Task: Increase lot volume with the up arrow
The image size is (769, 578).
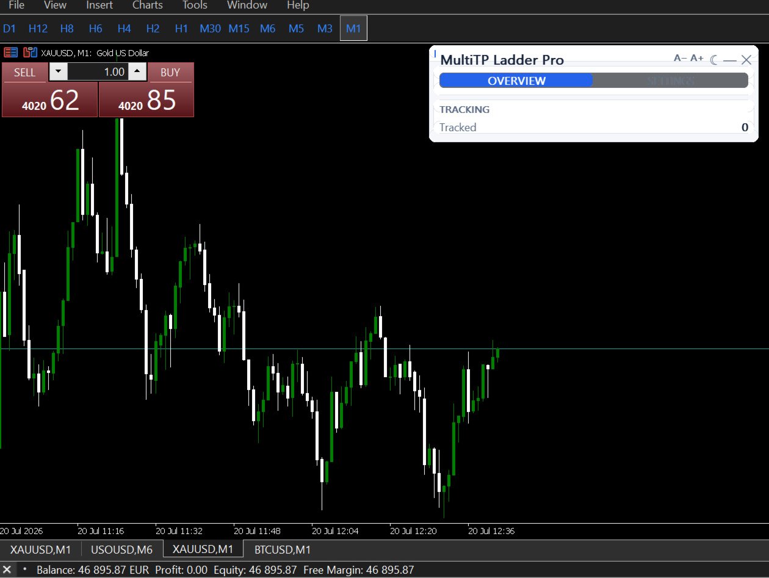Action: tap(137, 72)
